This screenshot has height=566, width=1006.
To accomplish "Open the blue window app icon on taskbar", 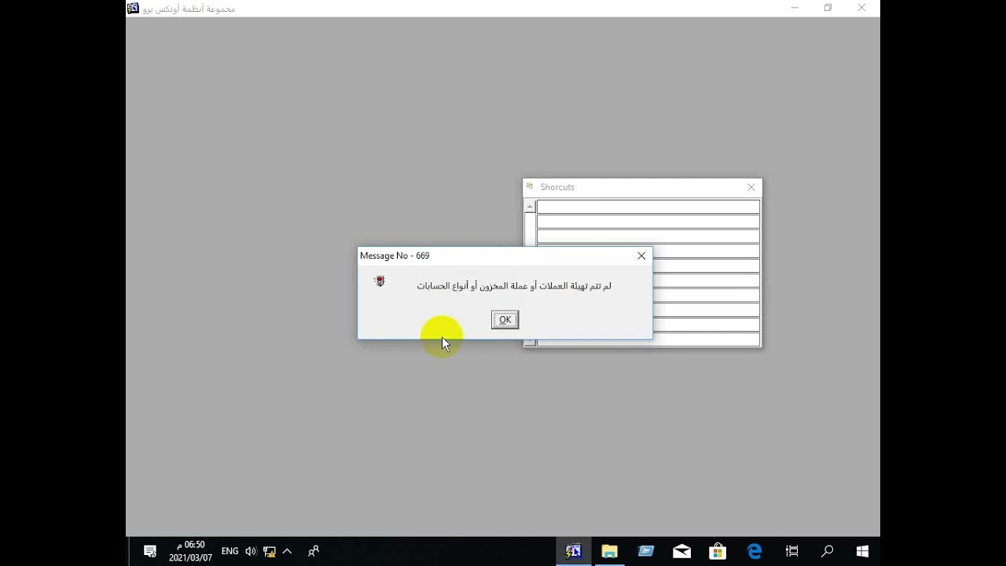I will (646, 551).
